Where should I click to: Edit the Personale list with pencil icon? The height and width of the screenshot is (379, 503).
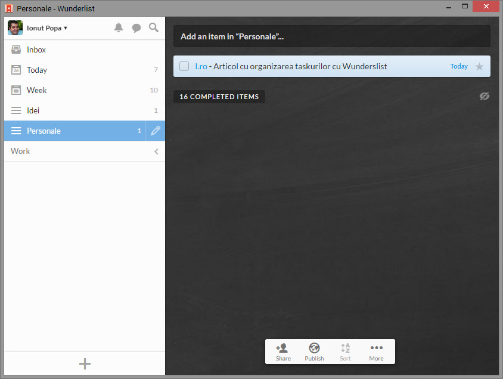tap(156, 131)
